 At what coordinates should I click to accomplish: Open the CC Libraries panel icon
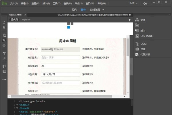[x=137, y=25]
